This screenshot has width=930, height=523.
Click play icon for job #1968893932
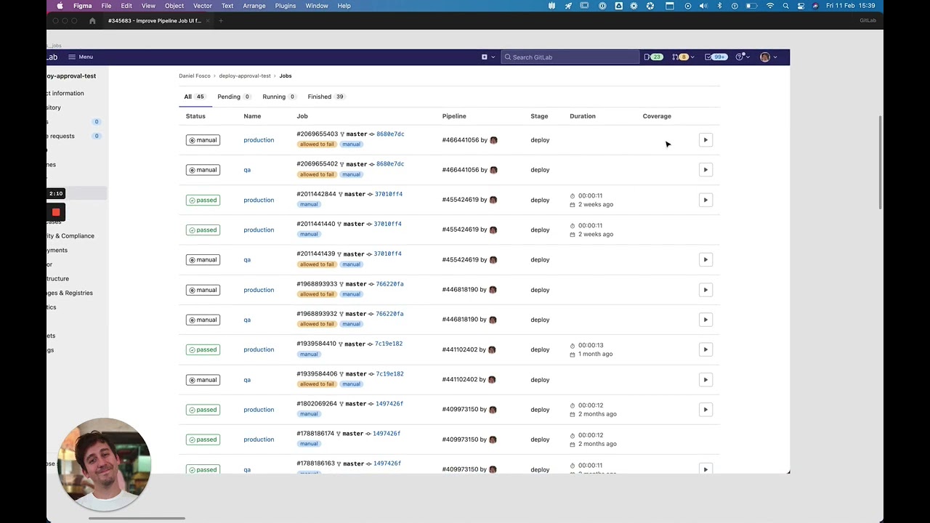(705, 320)
